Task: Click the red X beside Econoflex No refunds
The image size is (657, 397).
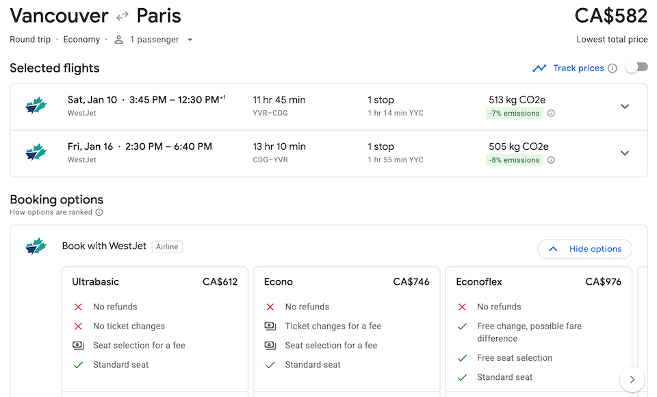Action: (x=462, y=307)
